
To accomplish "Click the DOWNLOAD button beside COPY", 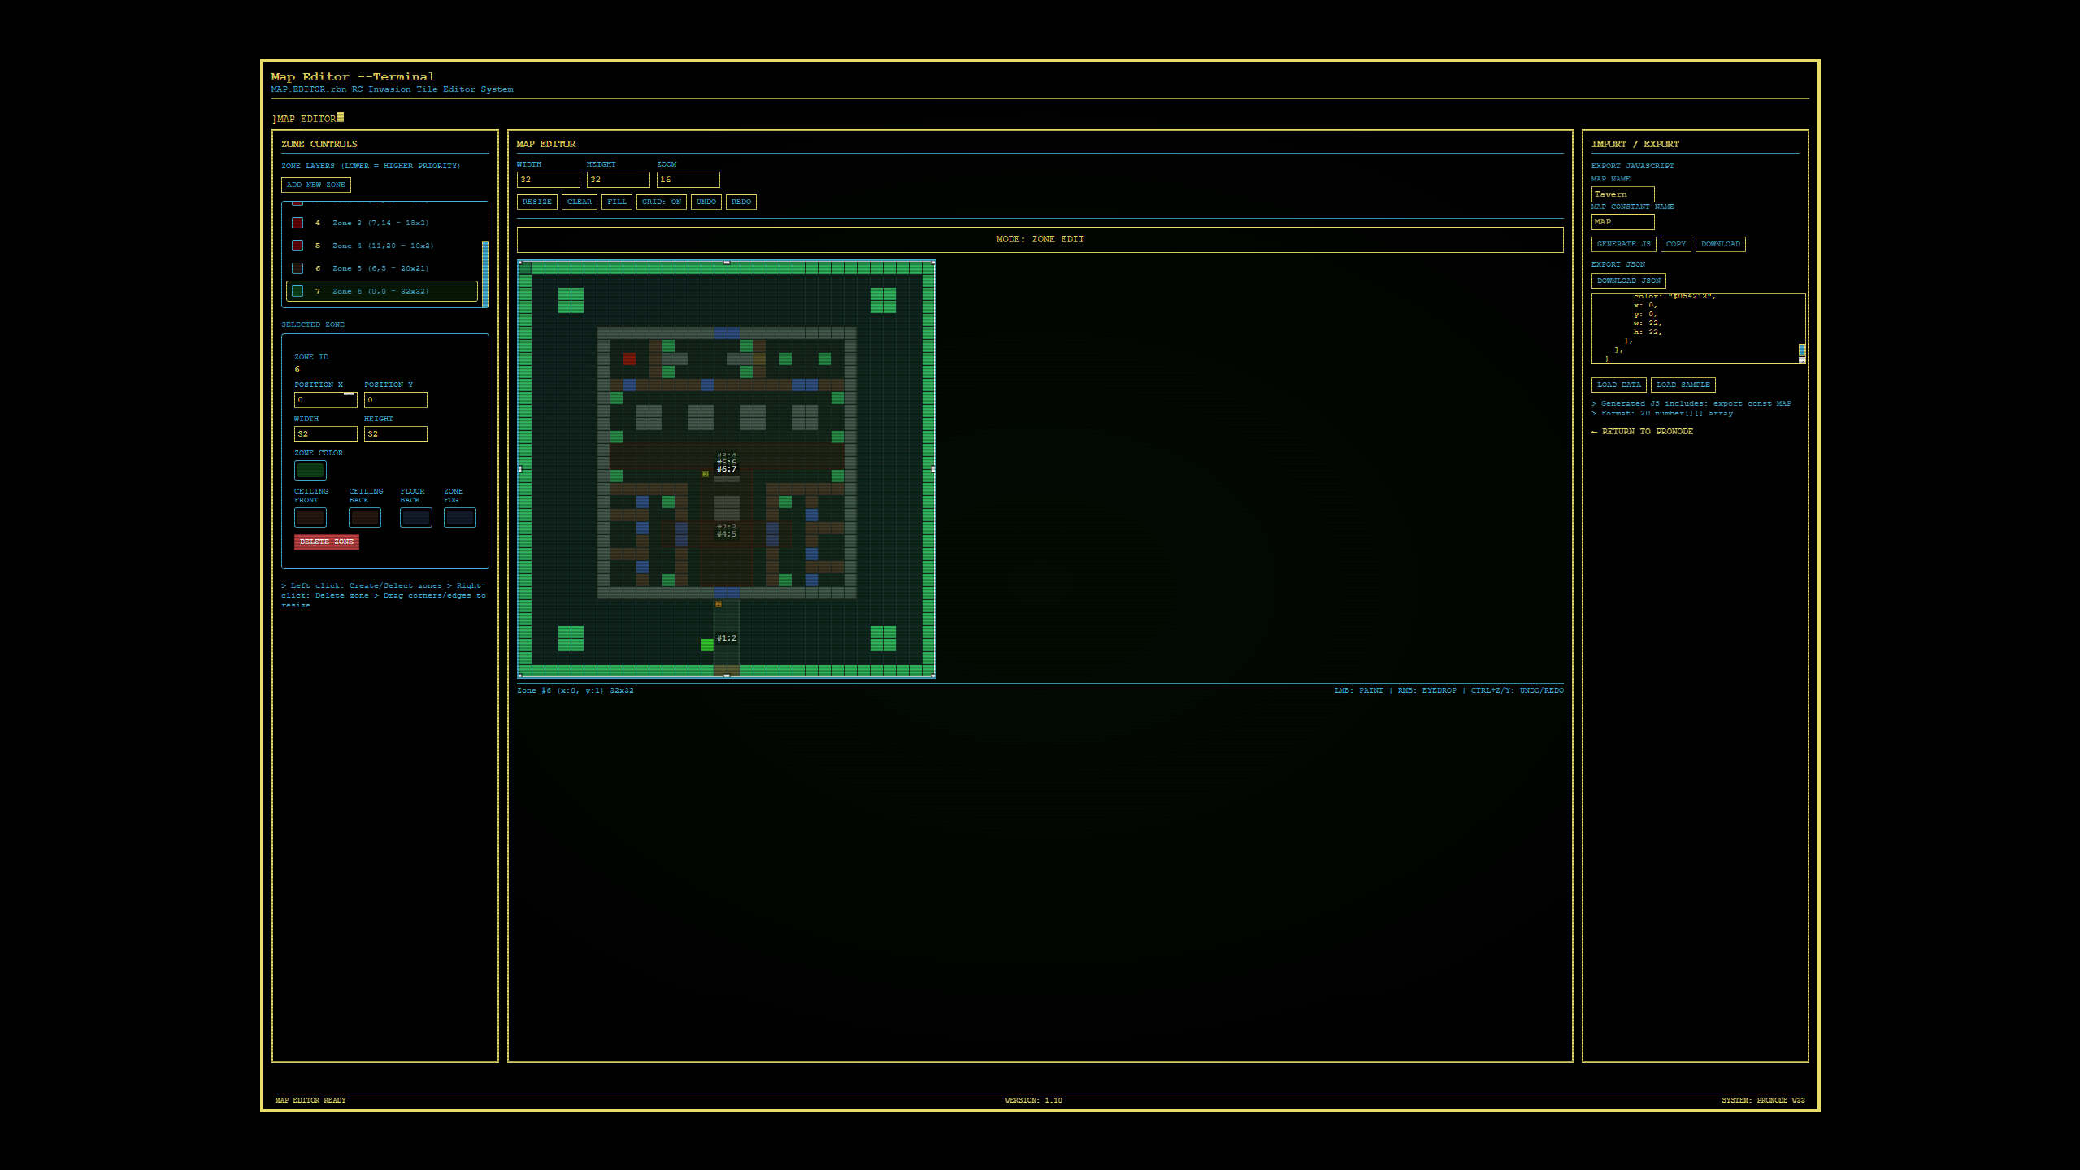I will pyautogui.click(x=1721, y=244).
